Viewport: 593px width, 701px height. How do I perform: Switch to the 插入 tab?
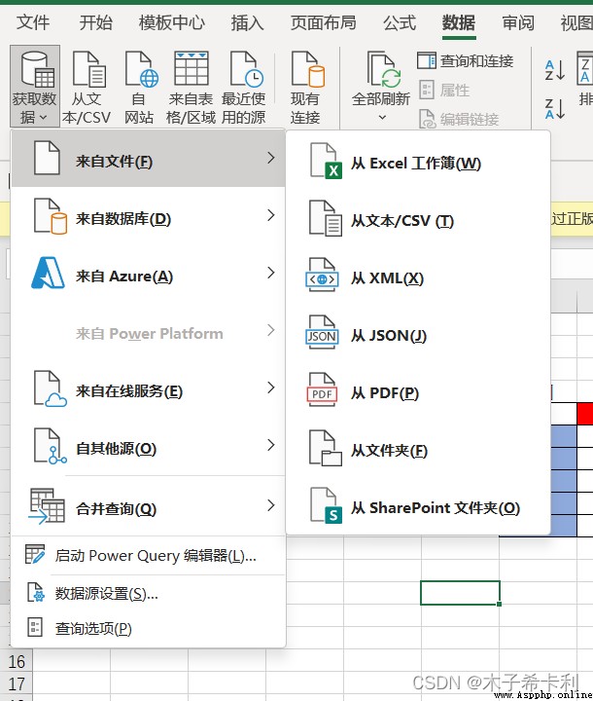coord(247,22)
